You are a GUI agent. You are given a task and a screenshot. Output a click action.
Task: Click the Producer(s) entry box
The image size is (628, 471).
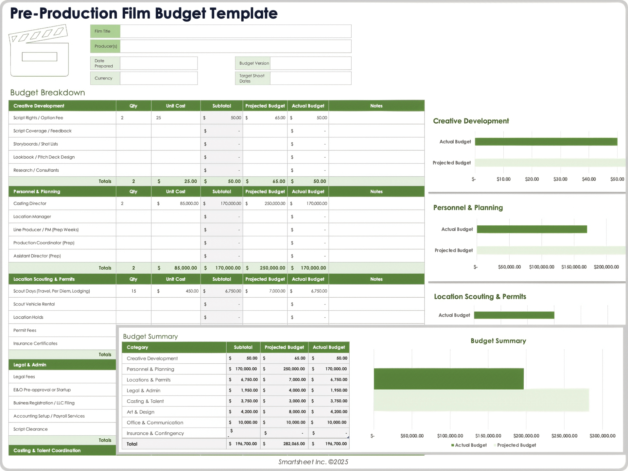pyautogui.click(x=235, y=46)
